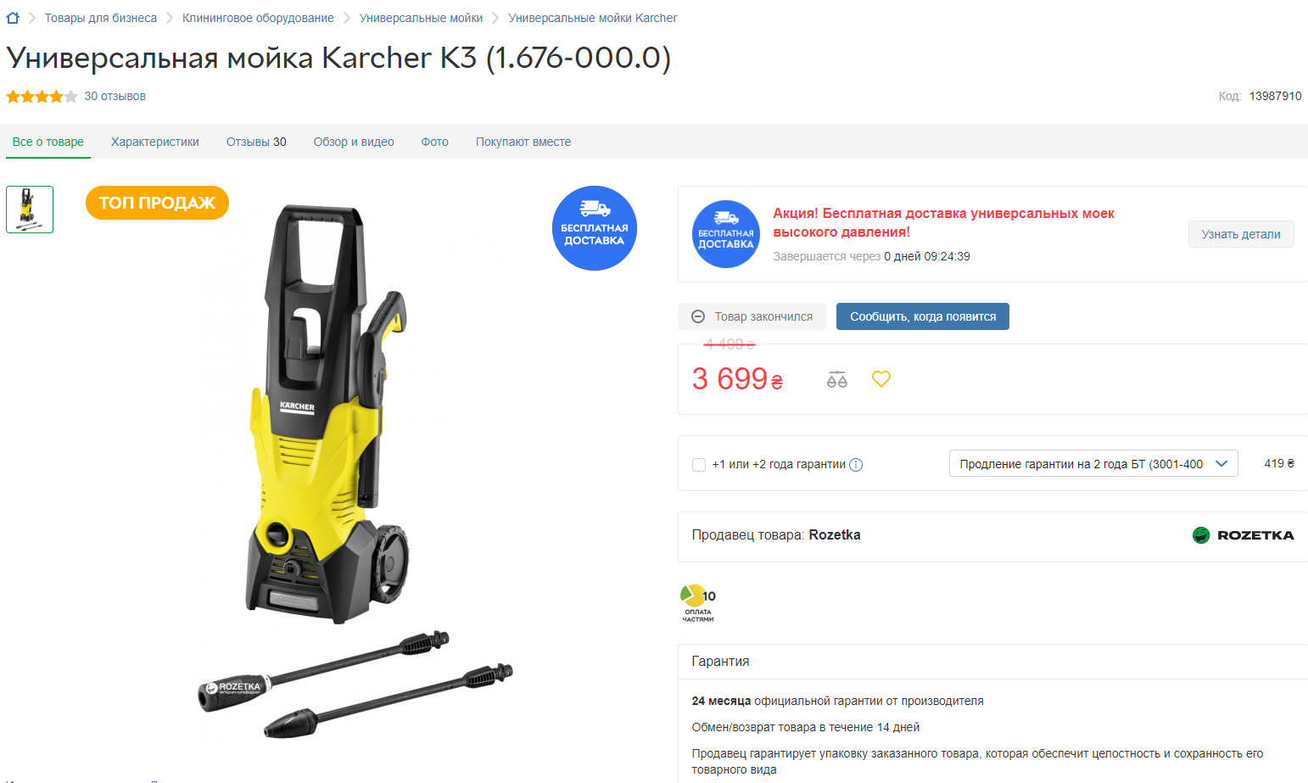Open the Обзор и видео tab
Viewport: 1308px width, 783px height.
pos(354,142)
